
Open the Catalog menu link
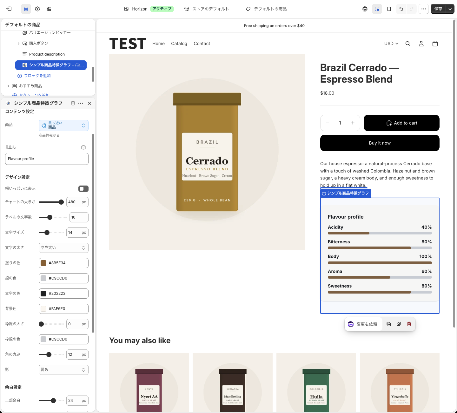(x=179, y=44)
